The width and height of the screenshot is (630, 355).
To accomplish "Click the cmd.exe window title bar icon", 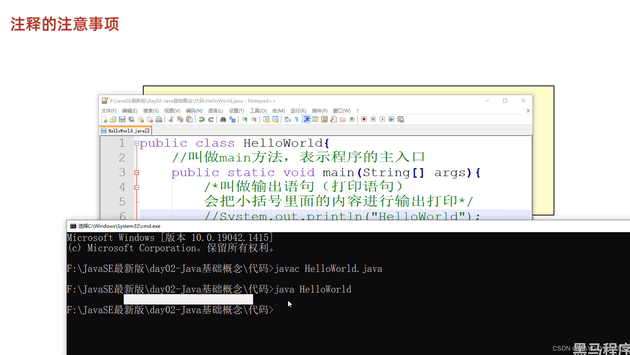I will click(x=73, y=226).
